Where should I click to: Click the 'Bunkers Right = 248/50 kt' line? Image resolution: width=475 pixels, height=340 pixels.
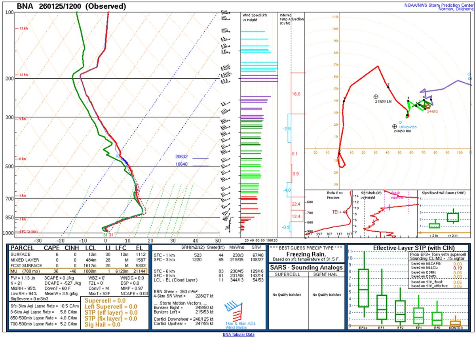[184, 307]
